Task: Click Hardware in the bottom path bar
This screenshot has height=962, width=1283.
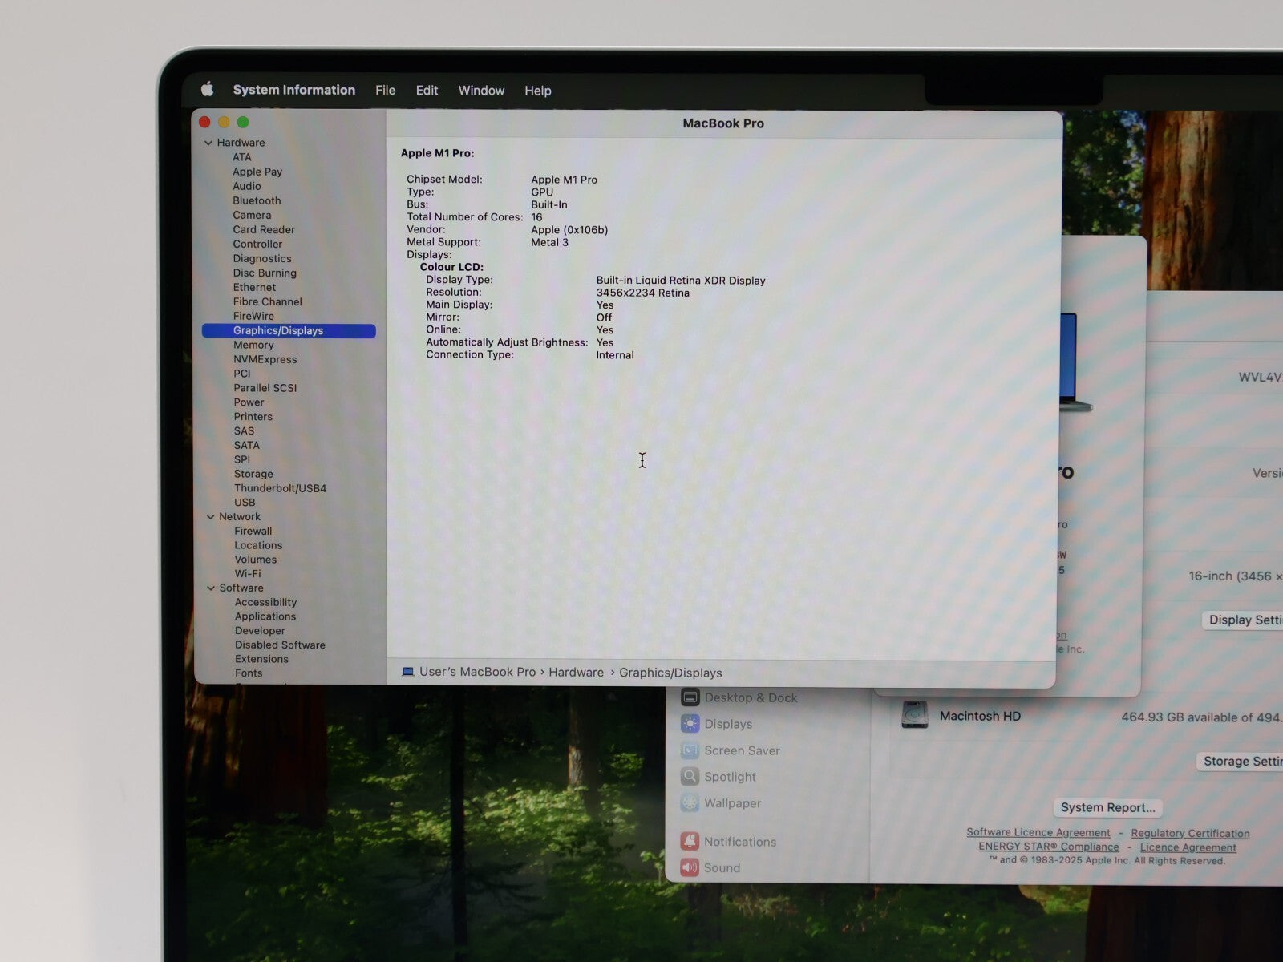Action: tap(576, 673)
